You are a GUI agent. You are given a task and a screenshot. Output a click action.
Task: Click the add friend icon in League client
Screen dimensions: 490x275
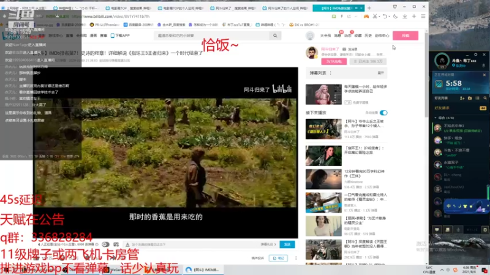462,98
